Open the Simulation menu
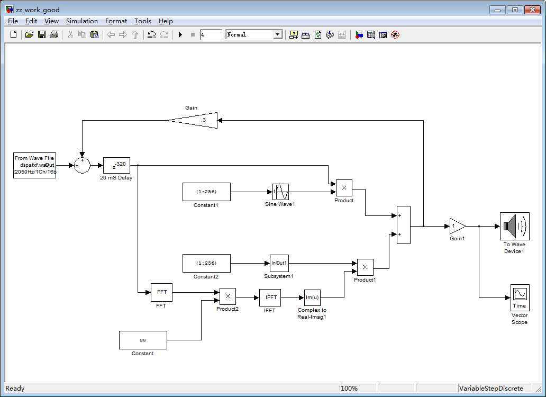Screen dimensions: 546x397 [82, 21]
